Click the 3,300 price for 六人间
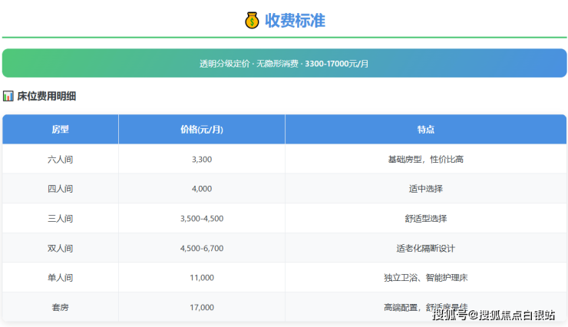Viewport: 568px width, 327px height. 201,159
